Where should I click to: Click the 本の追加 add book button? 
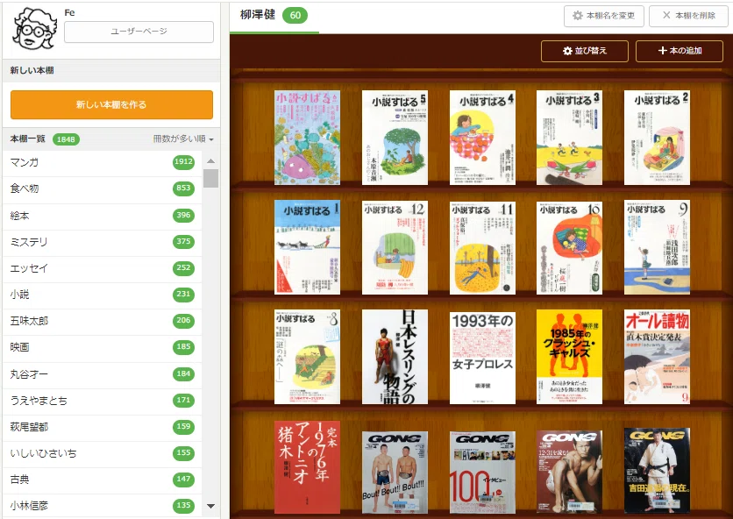680,51
